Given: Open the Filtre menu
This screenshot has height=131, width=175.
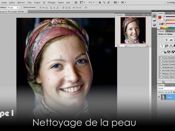Looking at the screenshot, I should coord(30,3).
